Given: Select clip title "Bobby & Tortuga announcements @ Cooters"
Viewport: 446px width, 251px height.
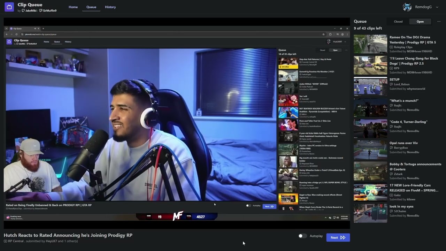Looking at the screenshot, I should (x=415, y=167).
